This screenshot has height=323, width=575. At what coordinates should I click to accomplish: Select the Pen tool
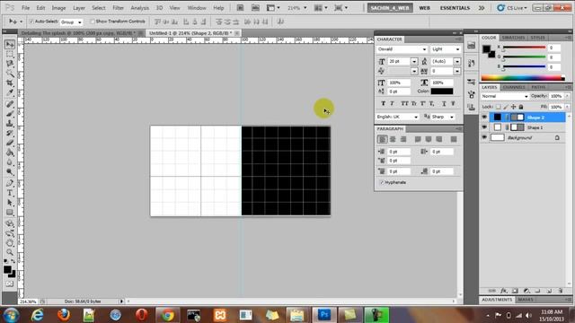click(x=10, y=183)
